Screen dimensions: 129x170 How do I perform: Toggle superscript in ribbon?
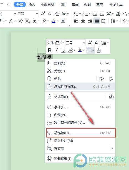click(x=21, y=21)
